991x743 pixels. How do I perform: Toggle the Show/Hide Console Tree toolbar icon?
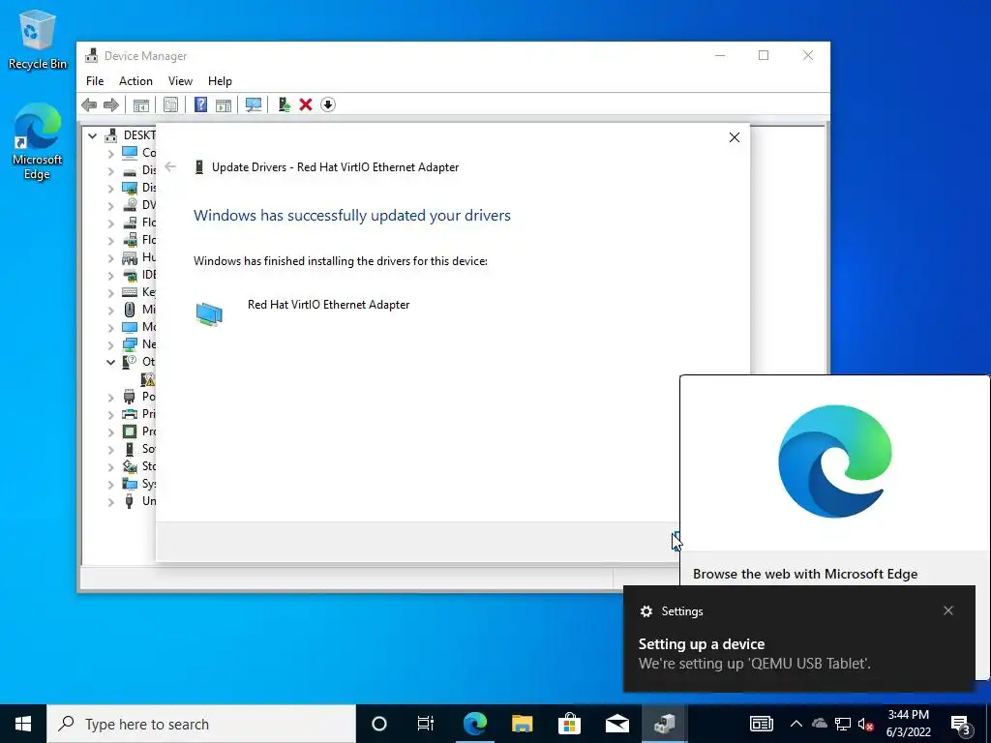click(141, 104)
